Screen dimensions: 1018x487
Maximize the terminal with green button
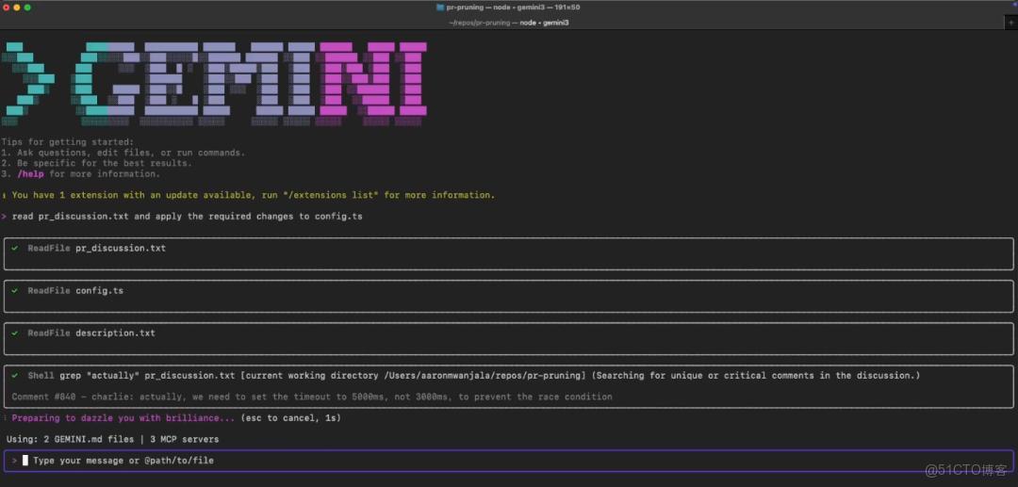pos(27,8)
